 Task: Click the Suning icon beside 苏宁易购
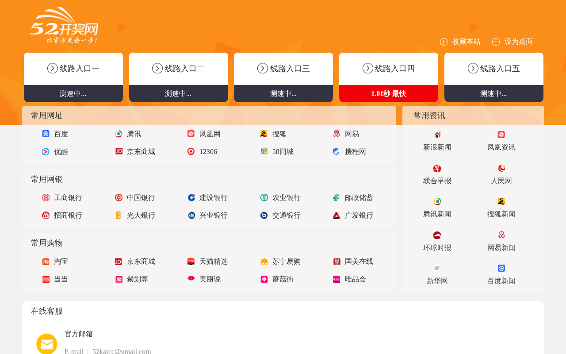[264, 261]
